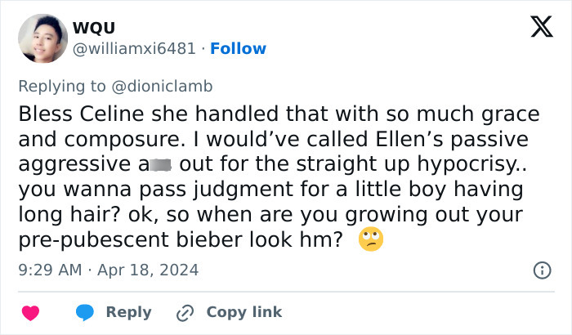Click the Reply text label
The image size is (572, 335).
(128, 312)
